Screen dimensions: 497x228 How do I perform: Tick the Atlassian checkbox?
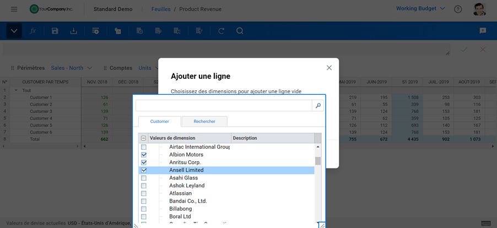[144, 193]
